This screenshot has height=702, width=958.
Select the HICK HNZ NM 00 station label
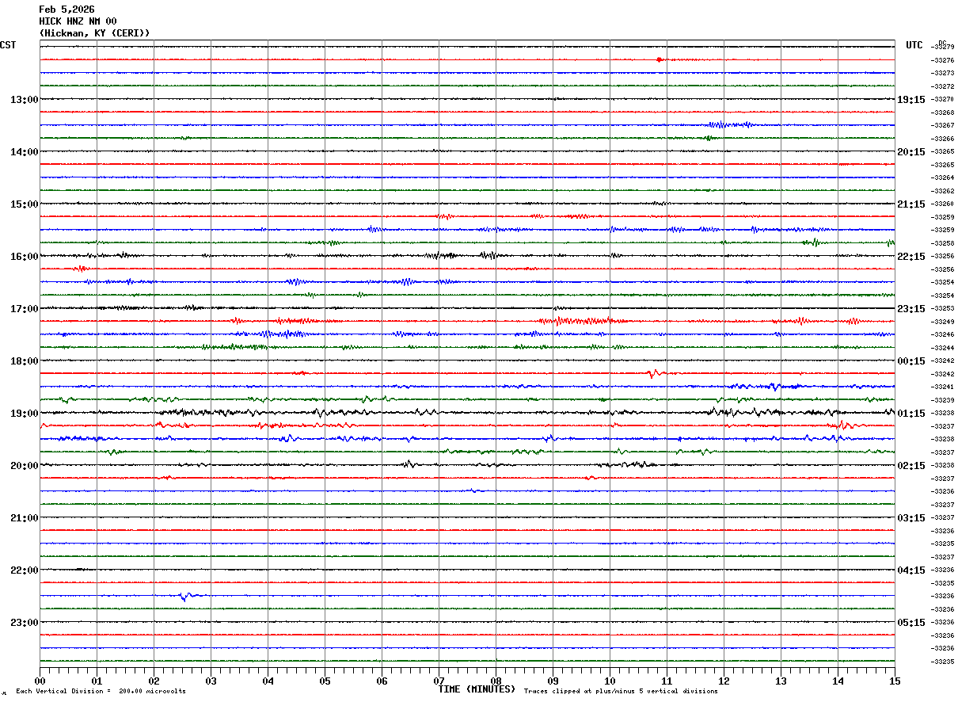pyautogui.click(x=78, y=21)
